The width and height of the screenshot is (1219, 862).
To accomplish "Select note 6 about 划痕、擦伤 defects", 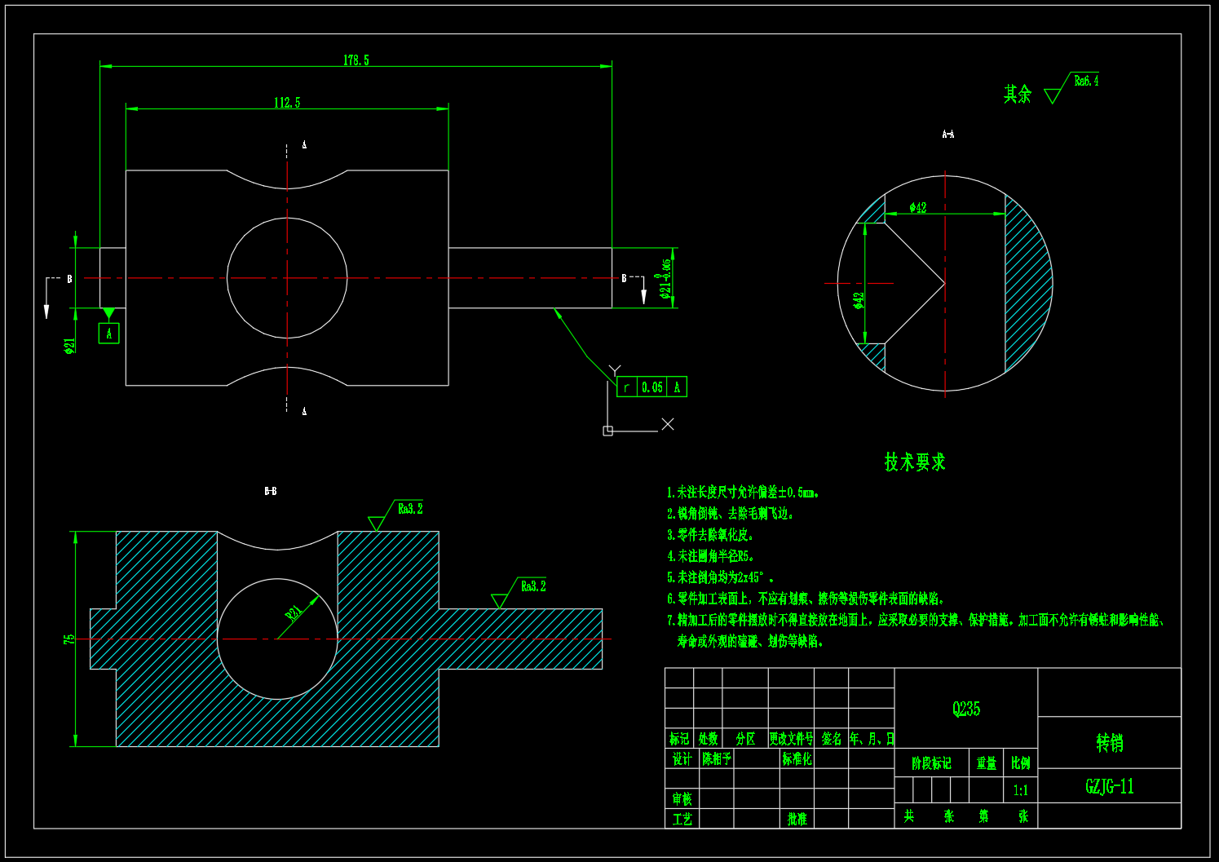I will pos(806,599).
